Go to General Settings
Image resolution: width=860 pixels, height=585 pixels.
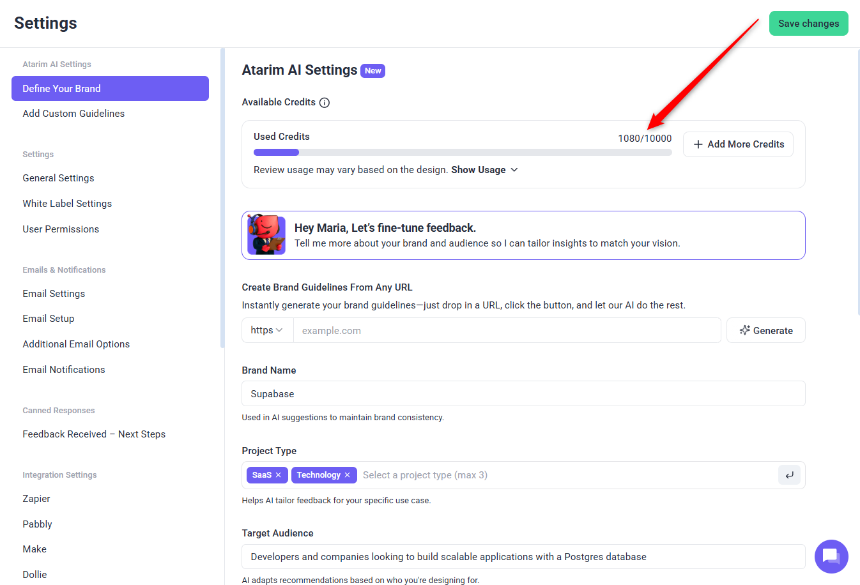tap(58, 178)
